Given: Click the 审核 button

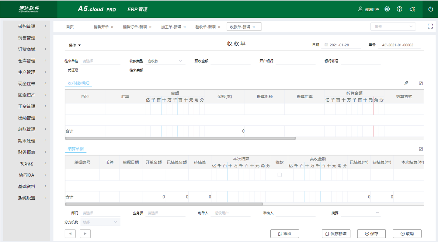Looking at the screenshot, I should (285, 233).
